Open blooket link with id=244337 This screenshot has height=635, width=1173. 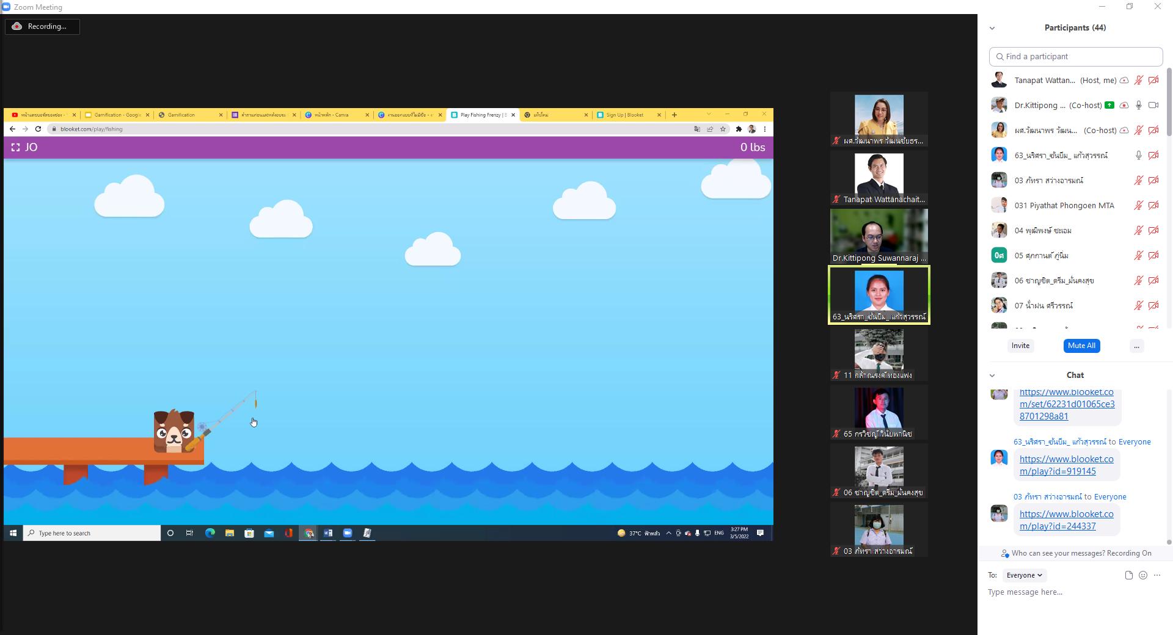1066,520
